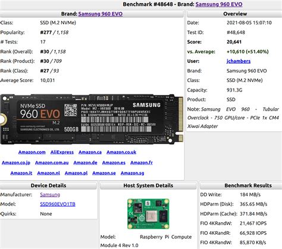
Task: Select the FIO 4KRandW value 21,467 IOPS
Action: tap(253, 223)
